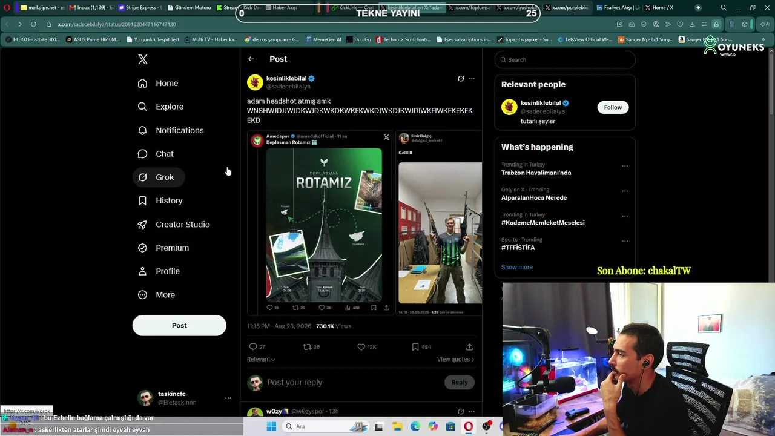The width and height of the screenshot is (775, 436).
Task: Open File Explorer from the taskbar
Action: click(x=397, y=426)
